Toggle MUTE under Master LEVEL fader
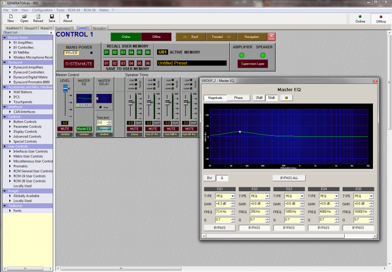 click(x=65, y=129)
